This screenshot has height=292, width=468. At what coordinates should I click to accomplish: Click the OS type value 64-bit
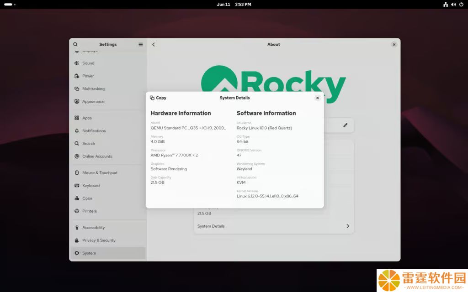[242, 142]
